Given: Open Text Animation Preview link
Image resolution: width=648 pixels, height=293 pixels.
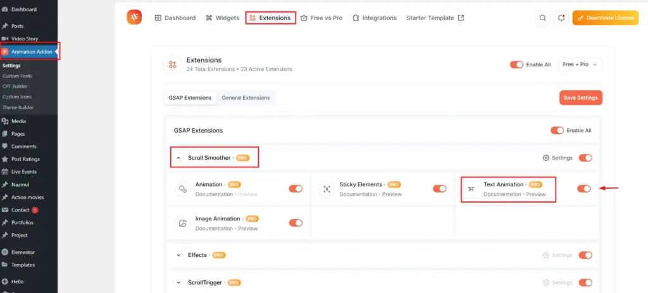Looking at the screenshot, I should pyautogui.click(x=536, y=194).
